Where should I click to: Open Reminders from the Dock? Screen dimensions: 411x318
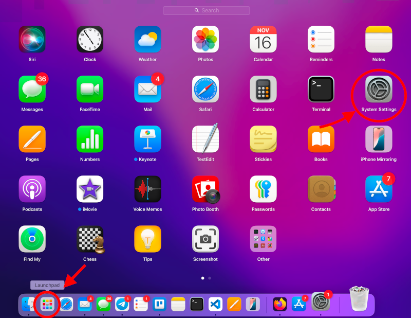(x=141, y=304)
